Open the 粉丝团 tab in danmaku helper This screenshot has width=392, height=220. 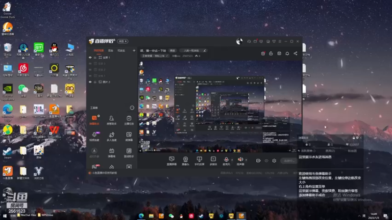352,151
